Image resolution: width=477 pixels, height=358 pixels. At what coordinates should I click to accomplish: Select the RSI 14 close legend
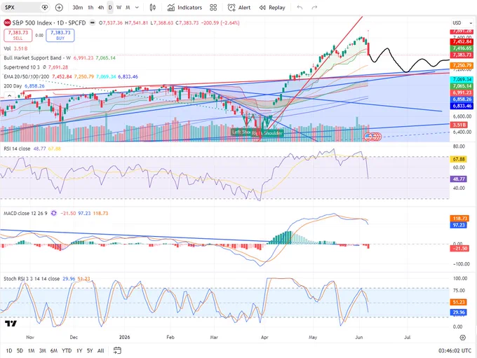32,149
